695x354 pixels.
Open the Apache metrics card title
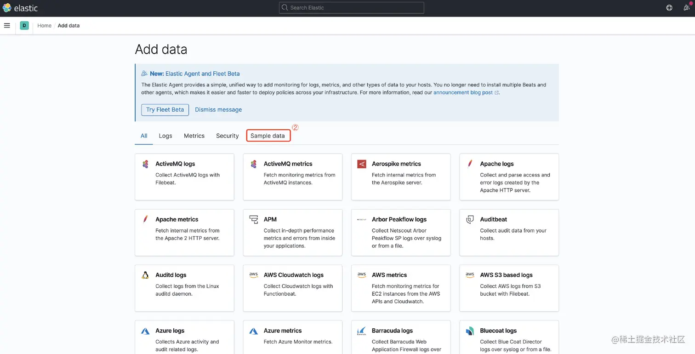click(177, 219)
